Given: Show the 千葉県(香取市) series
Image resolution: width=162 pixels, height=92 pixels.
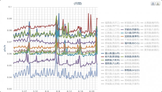Looking at the screenshot, I should [130, 40].
